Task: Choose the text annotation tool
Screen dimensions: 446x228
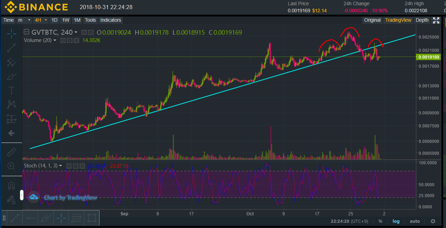Action: click(11, 90)
